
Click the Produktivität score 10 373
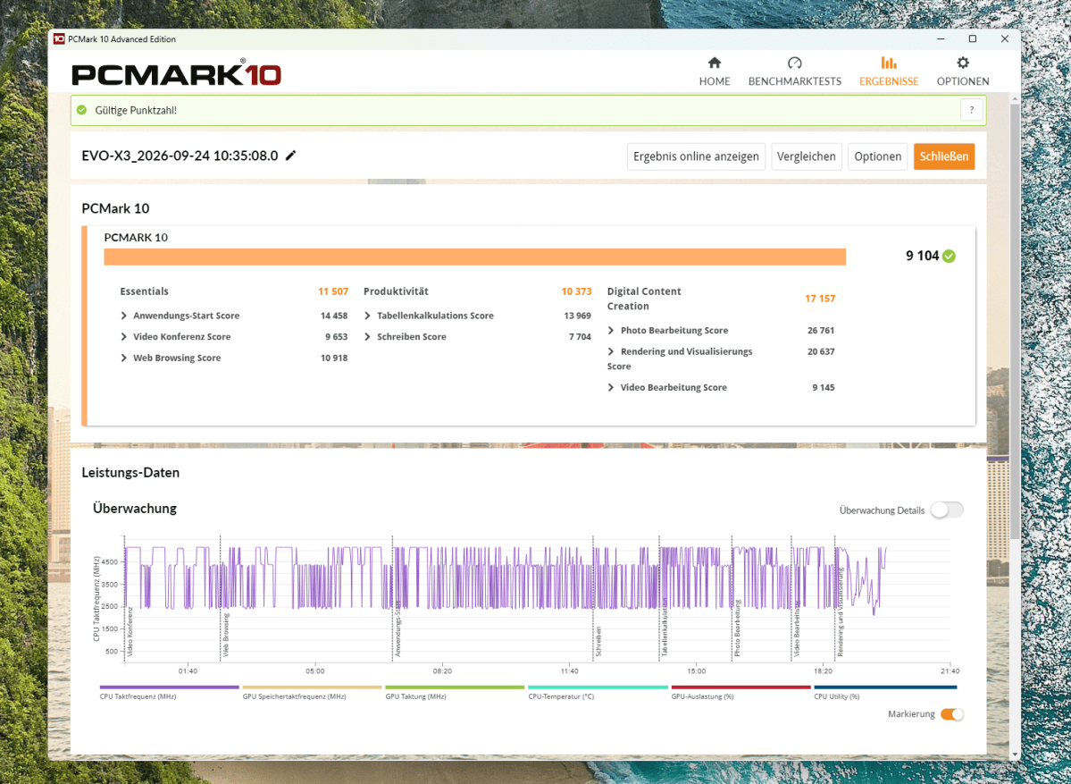tap(576, 291)
